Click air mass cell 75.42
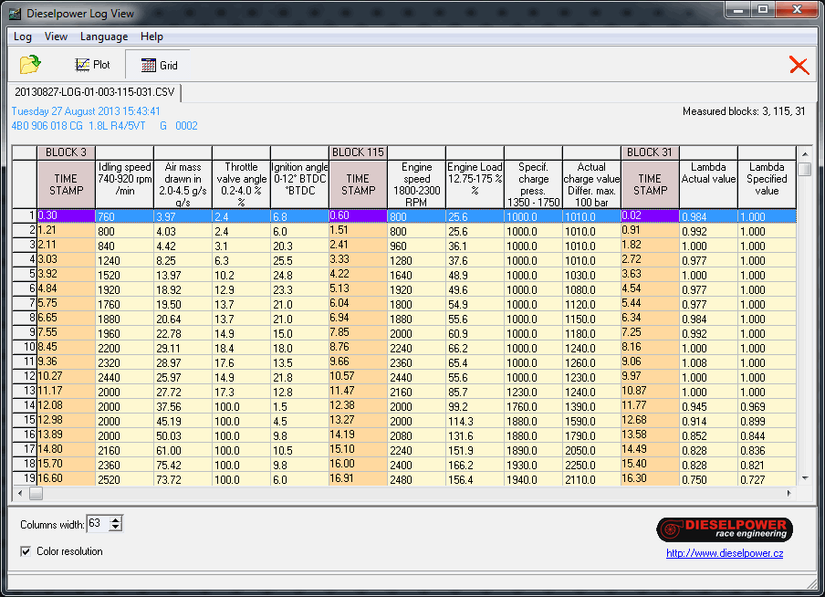 [x=183, y=465]
